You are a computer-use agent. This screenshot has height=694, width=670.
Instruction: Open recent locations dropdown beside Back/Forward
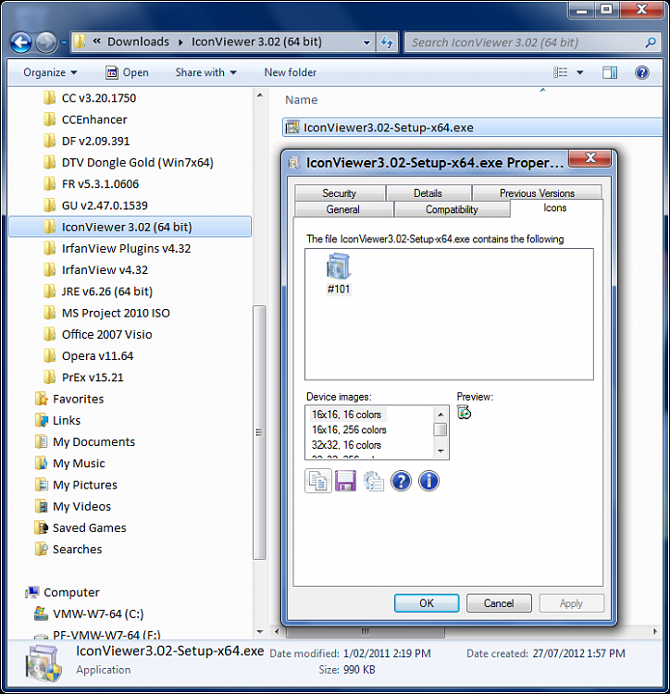pyautogui.click(x=64, y=43)
